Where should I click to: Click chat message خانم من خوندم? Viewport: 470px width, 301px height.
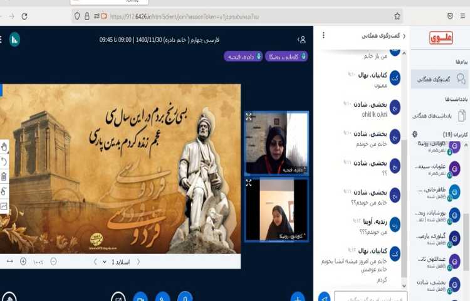372,144
